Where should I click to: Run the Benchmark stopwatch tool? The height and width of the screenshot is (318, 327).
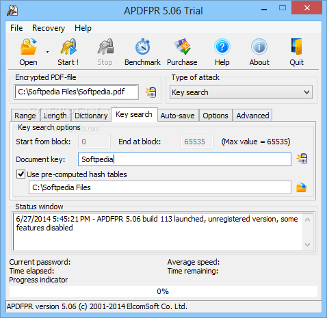(143, 47)
